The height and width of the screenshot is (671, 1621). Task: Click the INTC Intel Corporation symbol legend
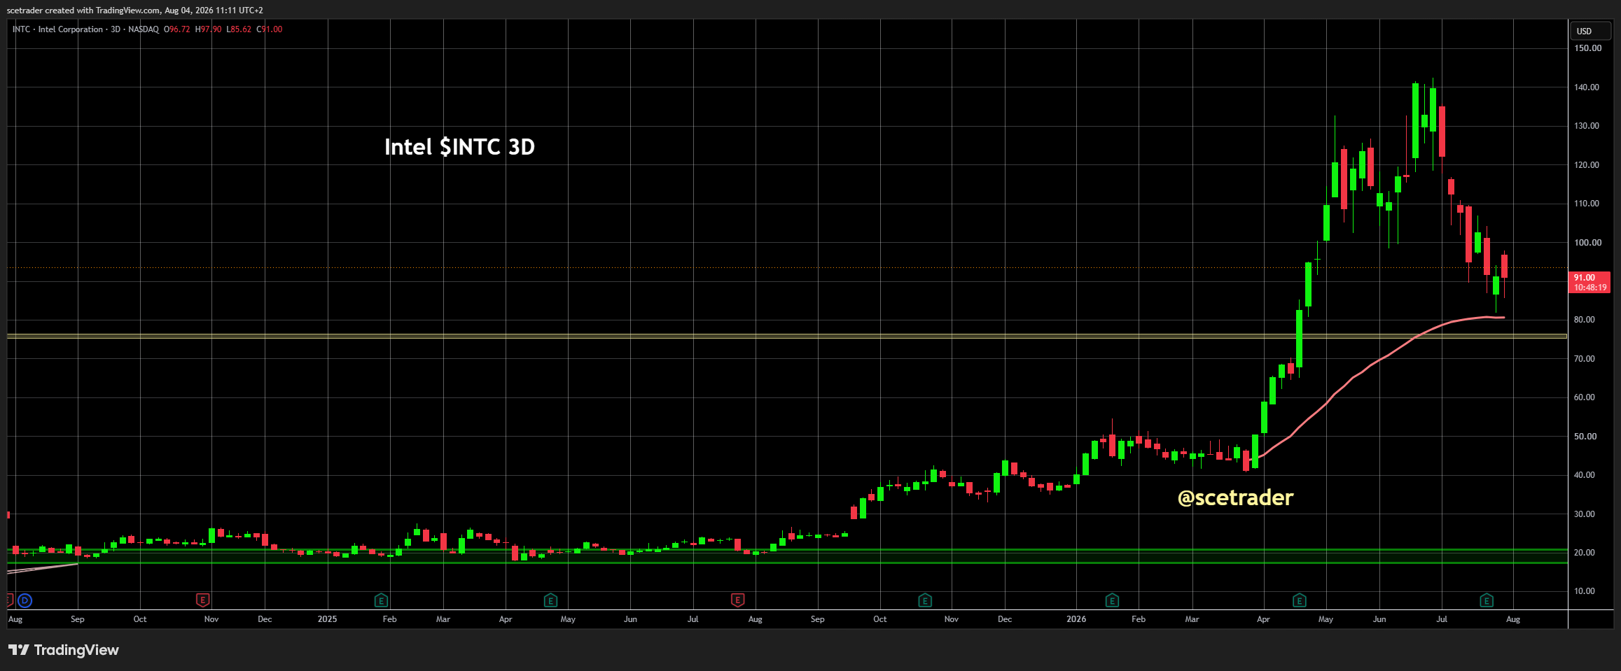tap(85, 29)
